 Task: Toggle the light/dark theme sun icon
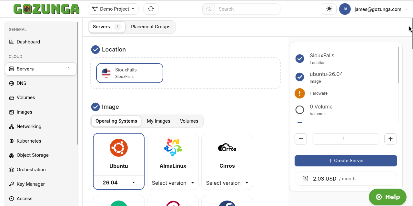(329, 9)
